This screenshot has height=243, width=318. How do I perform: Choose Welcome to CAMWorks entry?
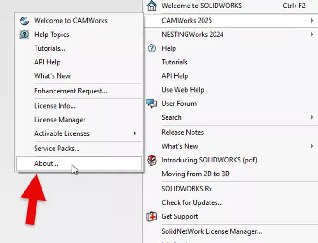coord(79,21)
